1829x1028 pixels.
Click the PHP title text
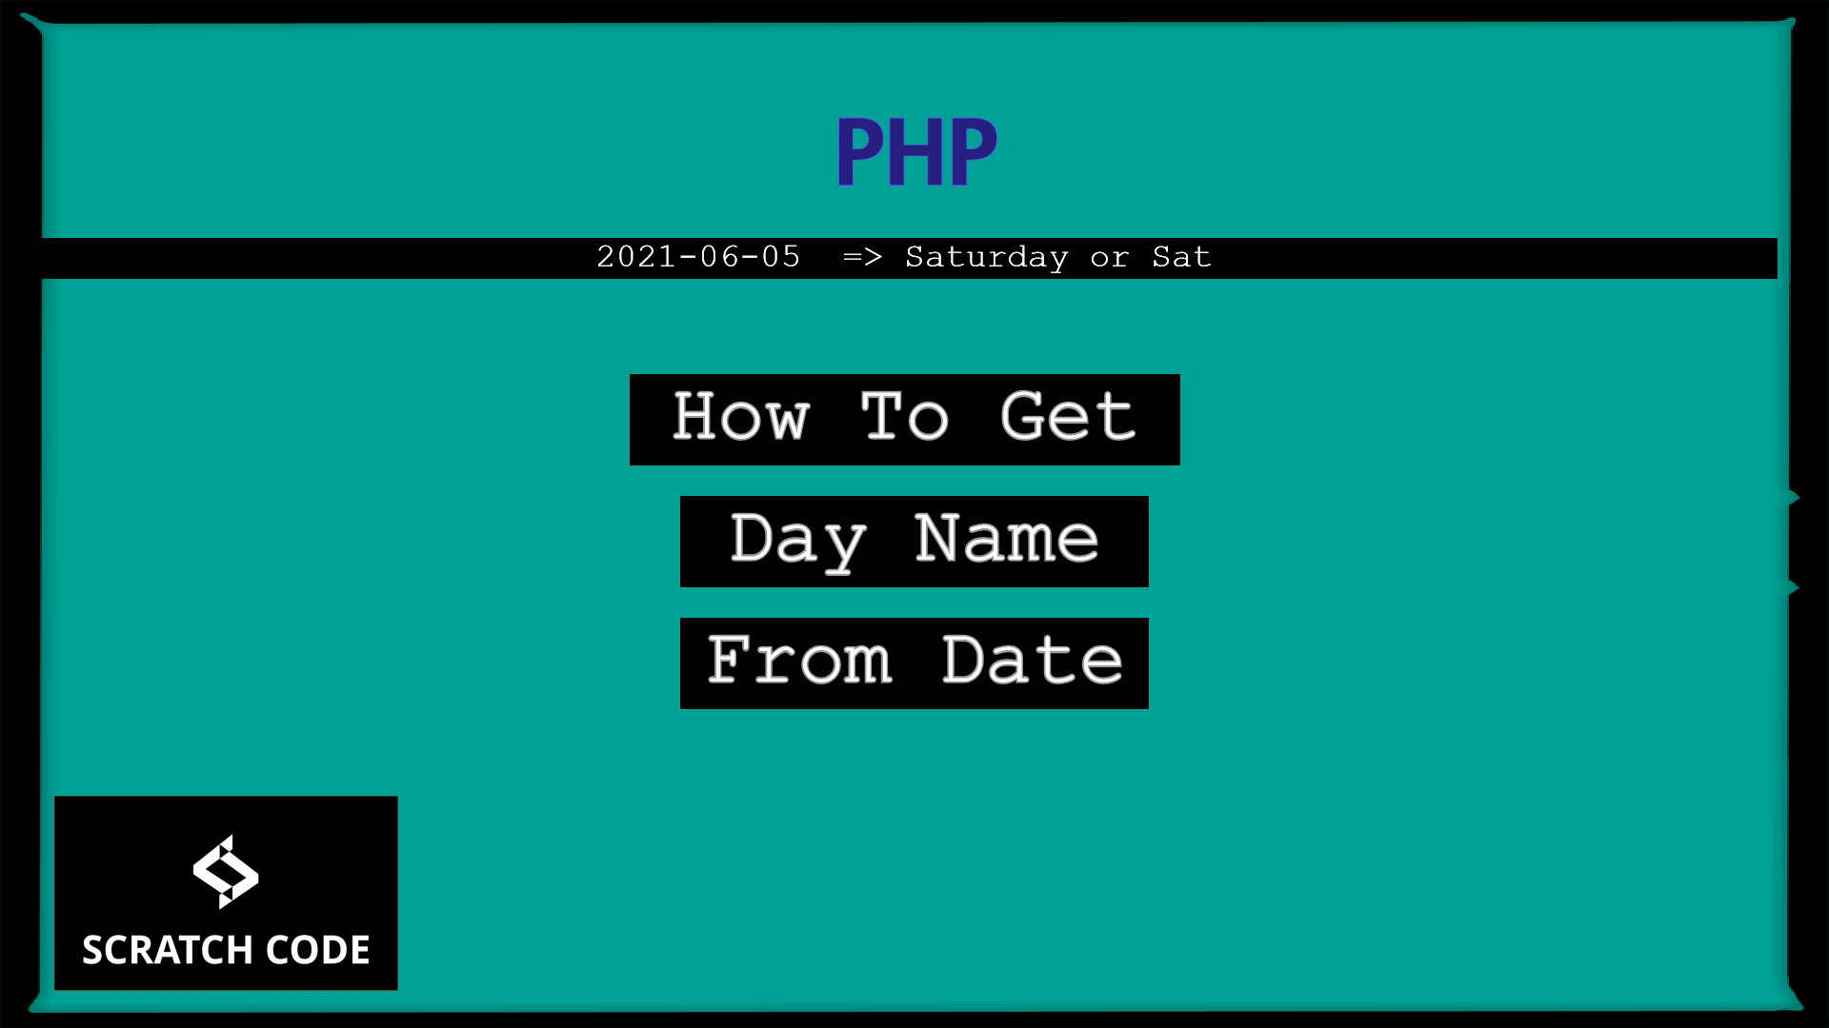915,147
